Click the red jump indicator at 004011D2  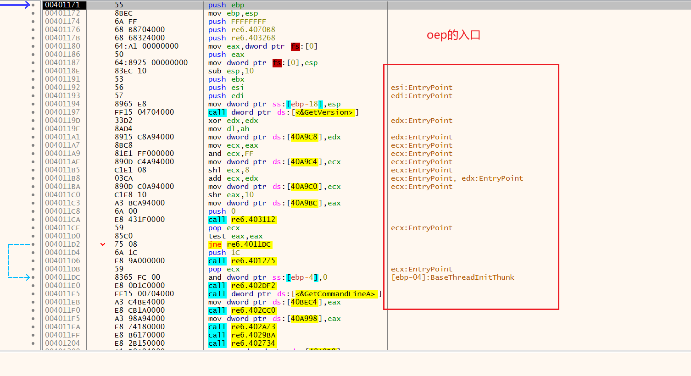pos(103,244)
